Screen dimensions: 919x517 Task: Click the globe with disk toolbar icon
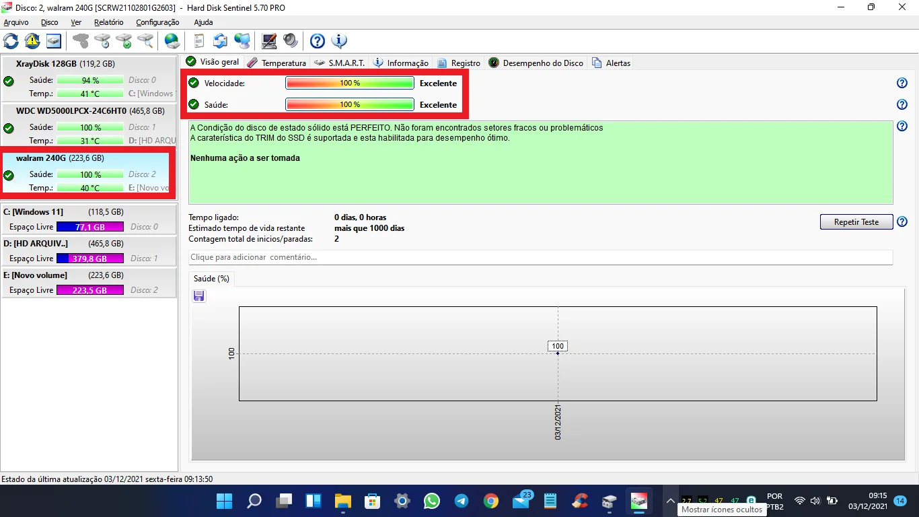pos(172,41)
